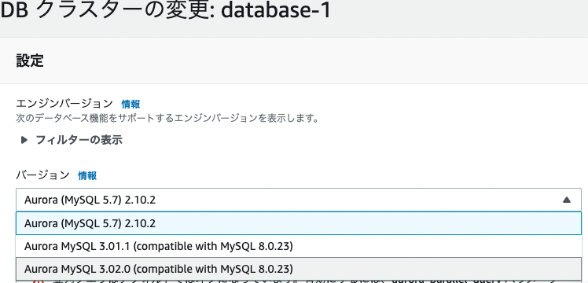Open the 情報 link beside バージョン
This screenshot has width=588, height=283.
coord(87,175)
